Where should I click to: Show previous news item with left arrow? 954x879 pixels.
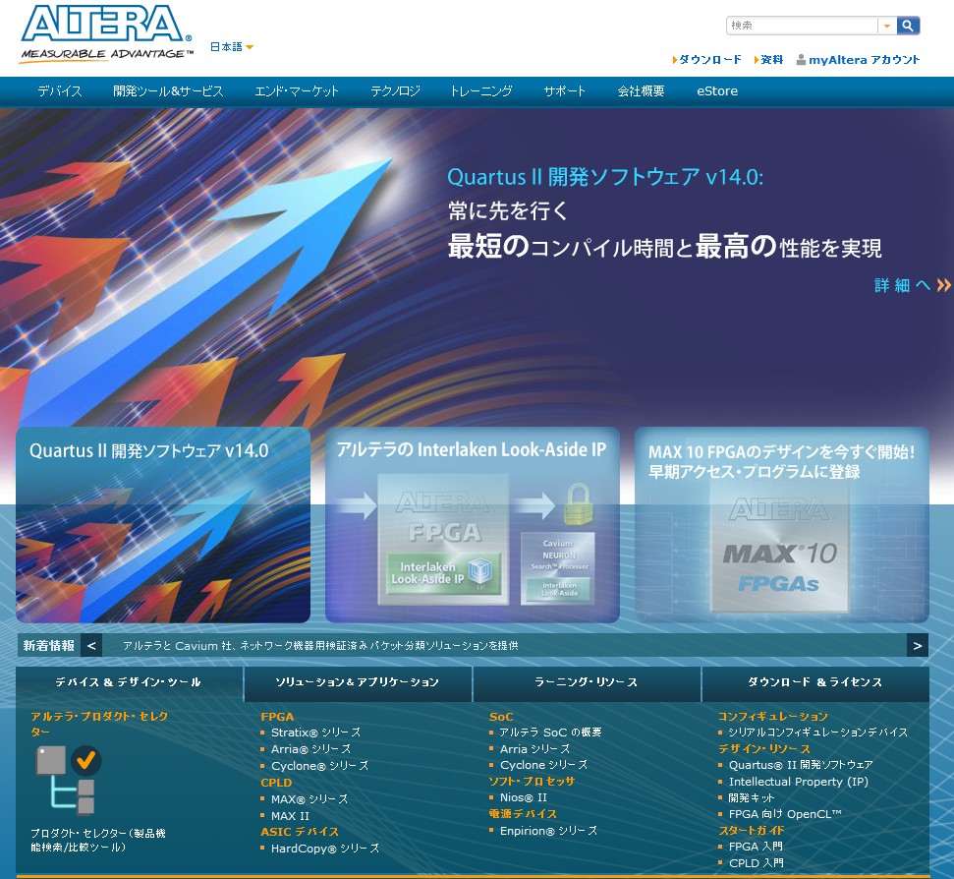pos(91,646)
